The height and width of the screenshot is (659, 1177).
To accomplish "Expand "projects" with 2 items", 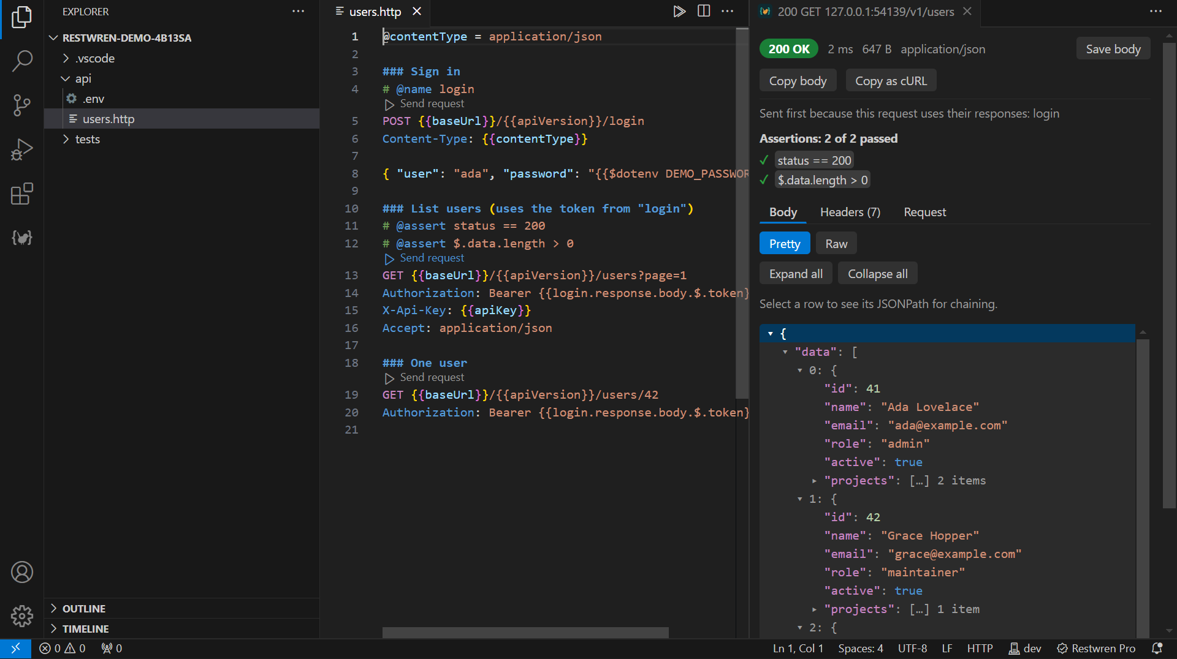I will [x=815, y=481].
